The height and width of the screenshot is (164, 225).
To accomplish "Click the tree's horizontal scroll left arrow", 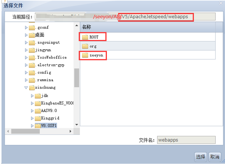I will pyautogui.click(x=8, y=131).
